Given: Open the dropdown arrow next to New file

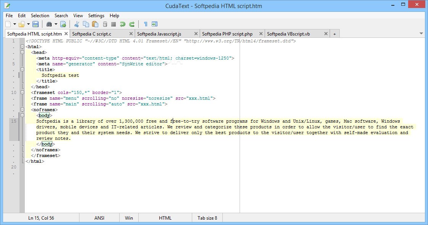Looking at the screenshot, I should (x=15, y=24).
